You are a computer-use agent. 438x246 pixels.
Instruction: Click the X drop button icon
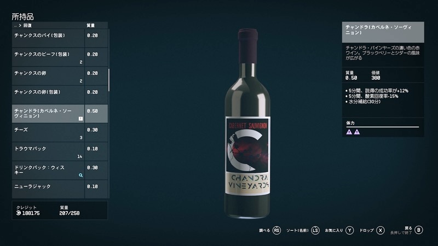point(381,230)
